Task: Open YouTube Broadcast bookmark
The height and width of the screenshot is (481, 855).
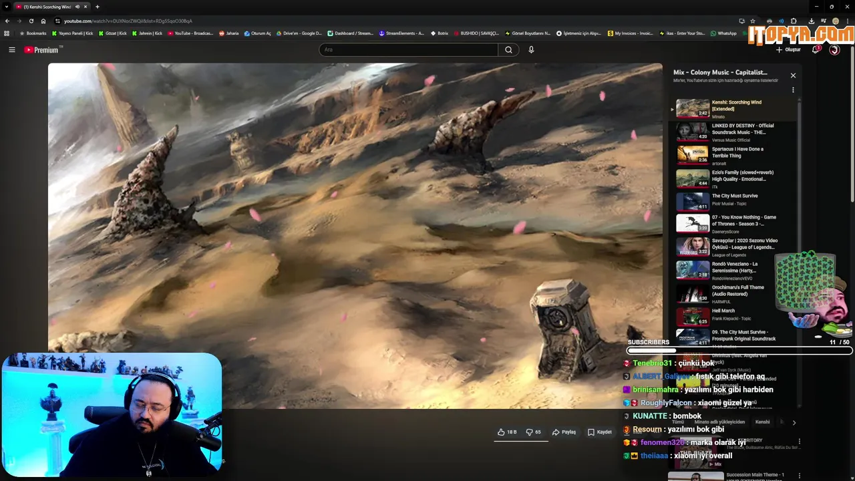Action: point(190,33)
